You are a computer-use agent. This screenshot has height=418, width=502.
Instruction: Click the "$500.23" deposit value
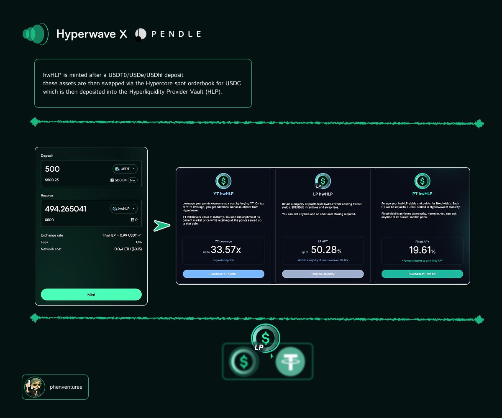[x=52, y=180]
